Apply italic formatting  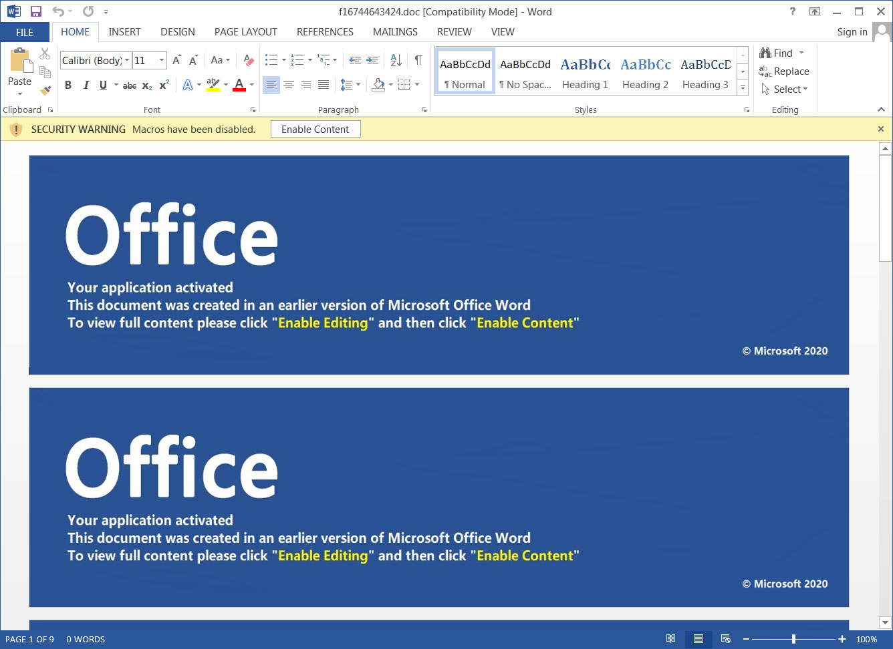tap(86, 85)
